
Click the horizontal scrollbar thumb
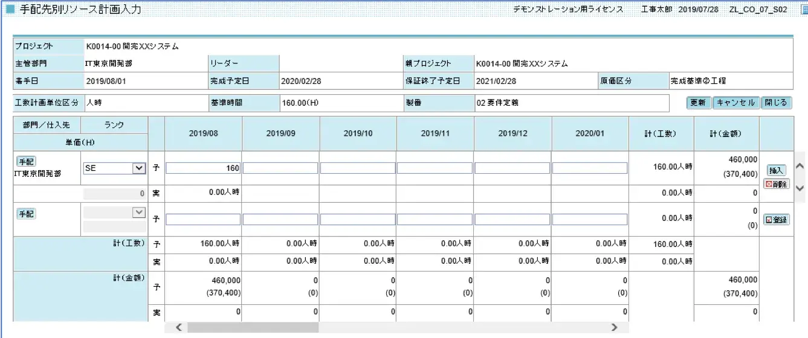coord(253,327)
